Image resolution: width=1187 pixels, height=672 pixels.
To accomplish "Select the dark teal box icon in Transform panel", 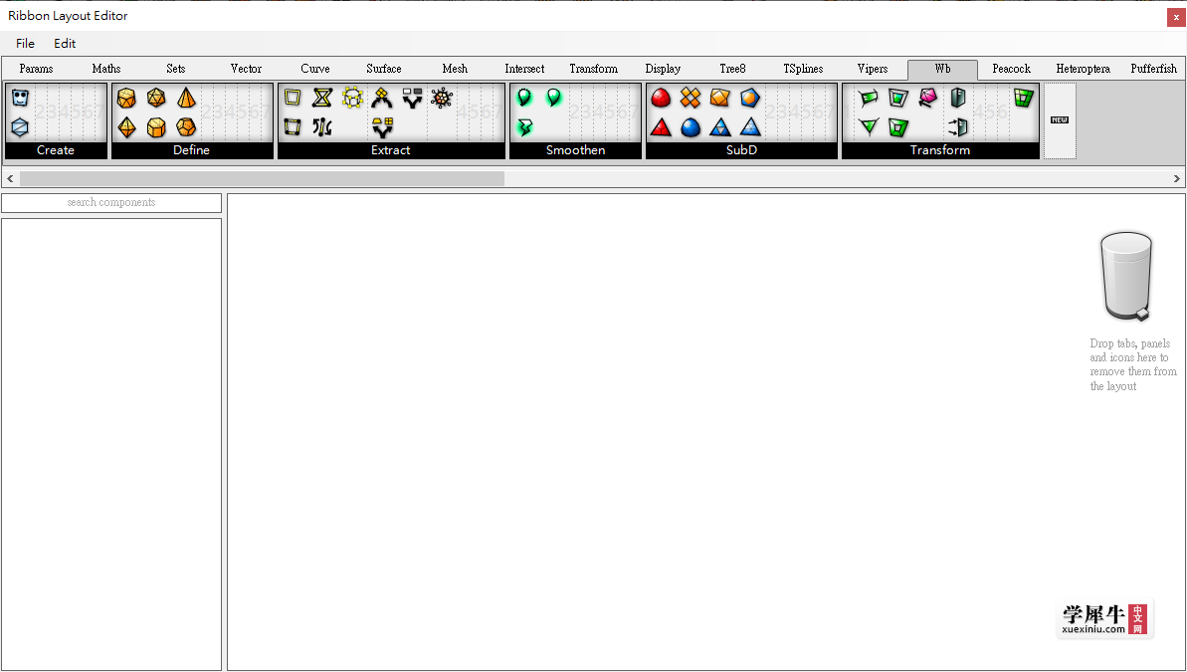I will (x=957, y=98).
